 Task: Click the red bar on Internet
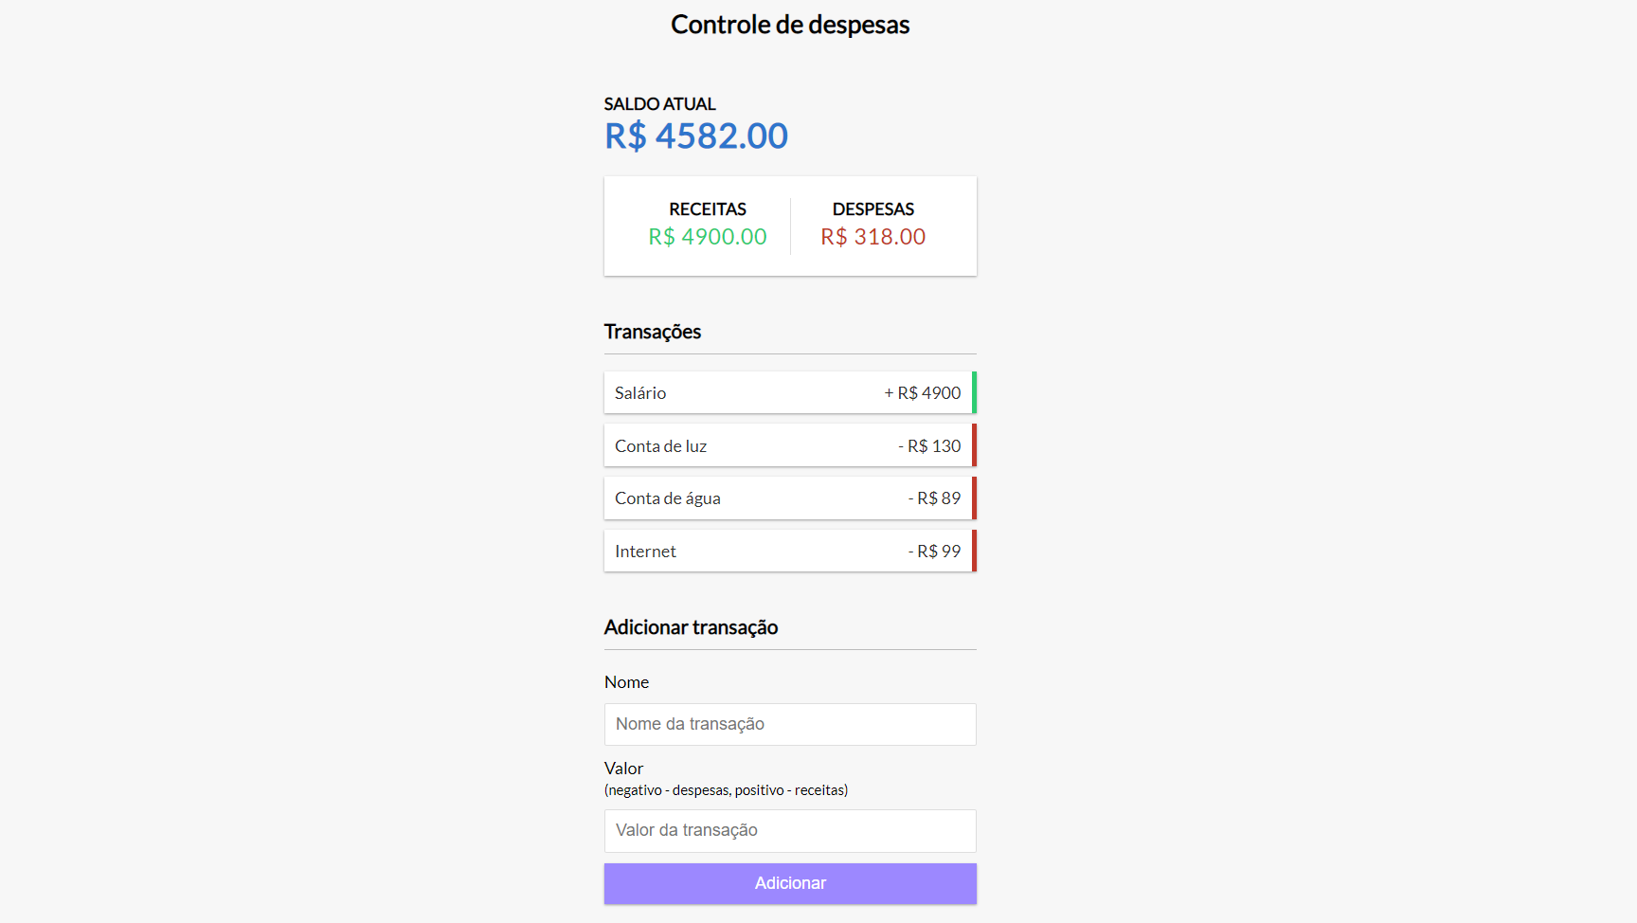pyautogui.click(x=974, y=552)
